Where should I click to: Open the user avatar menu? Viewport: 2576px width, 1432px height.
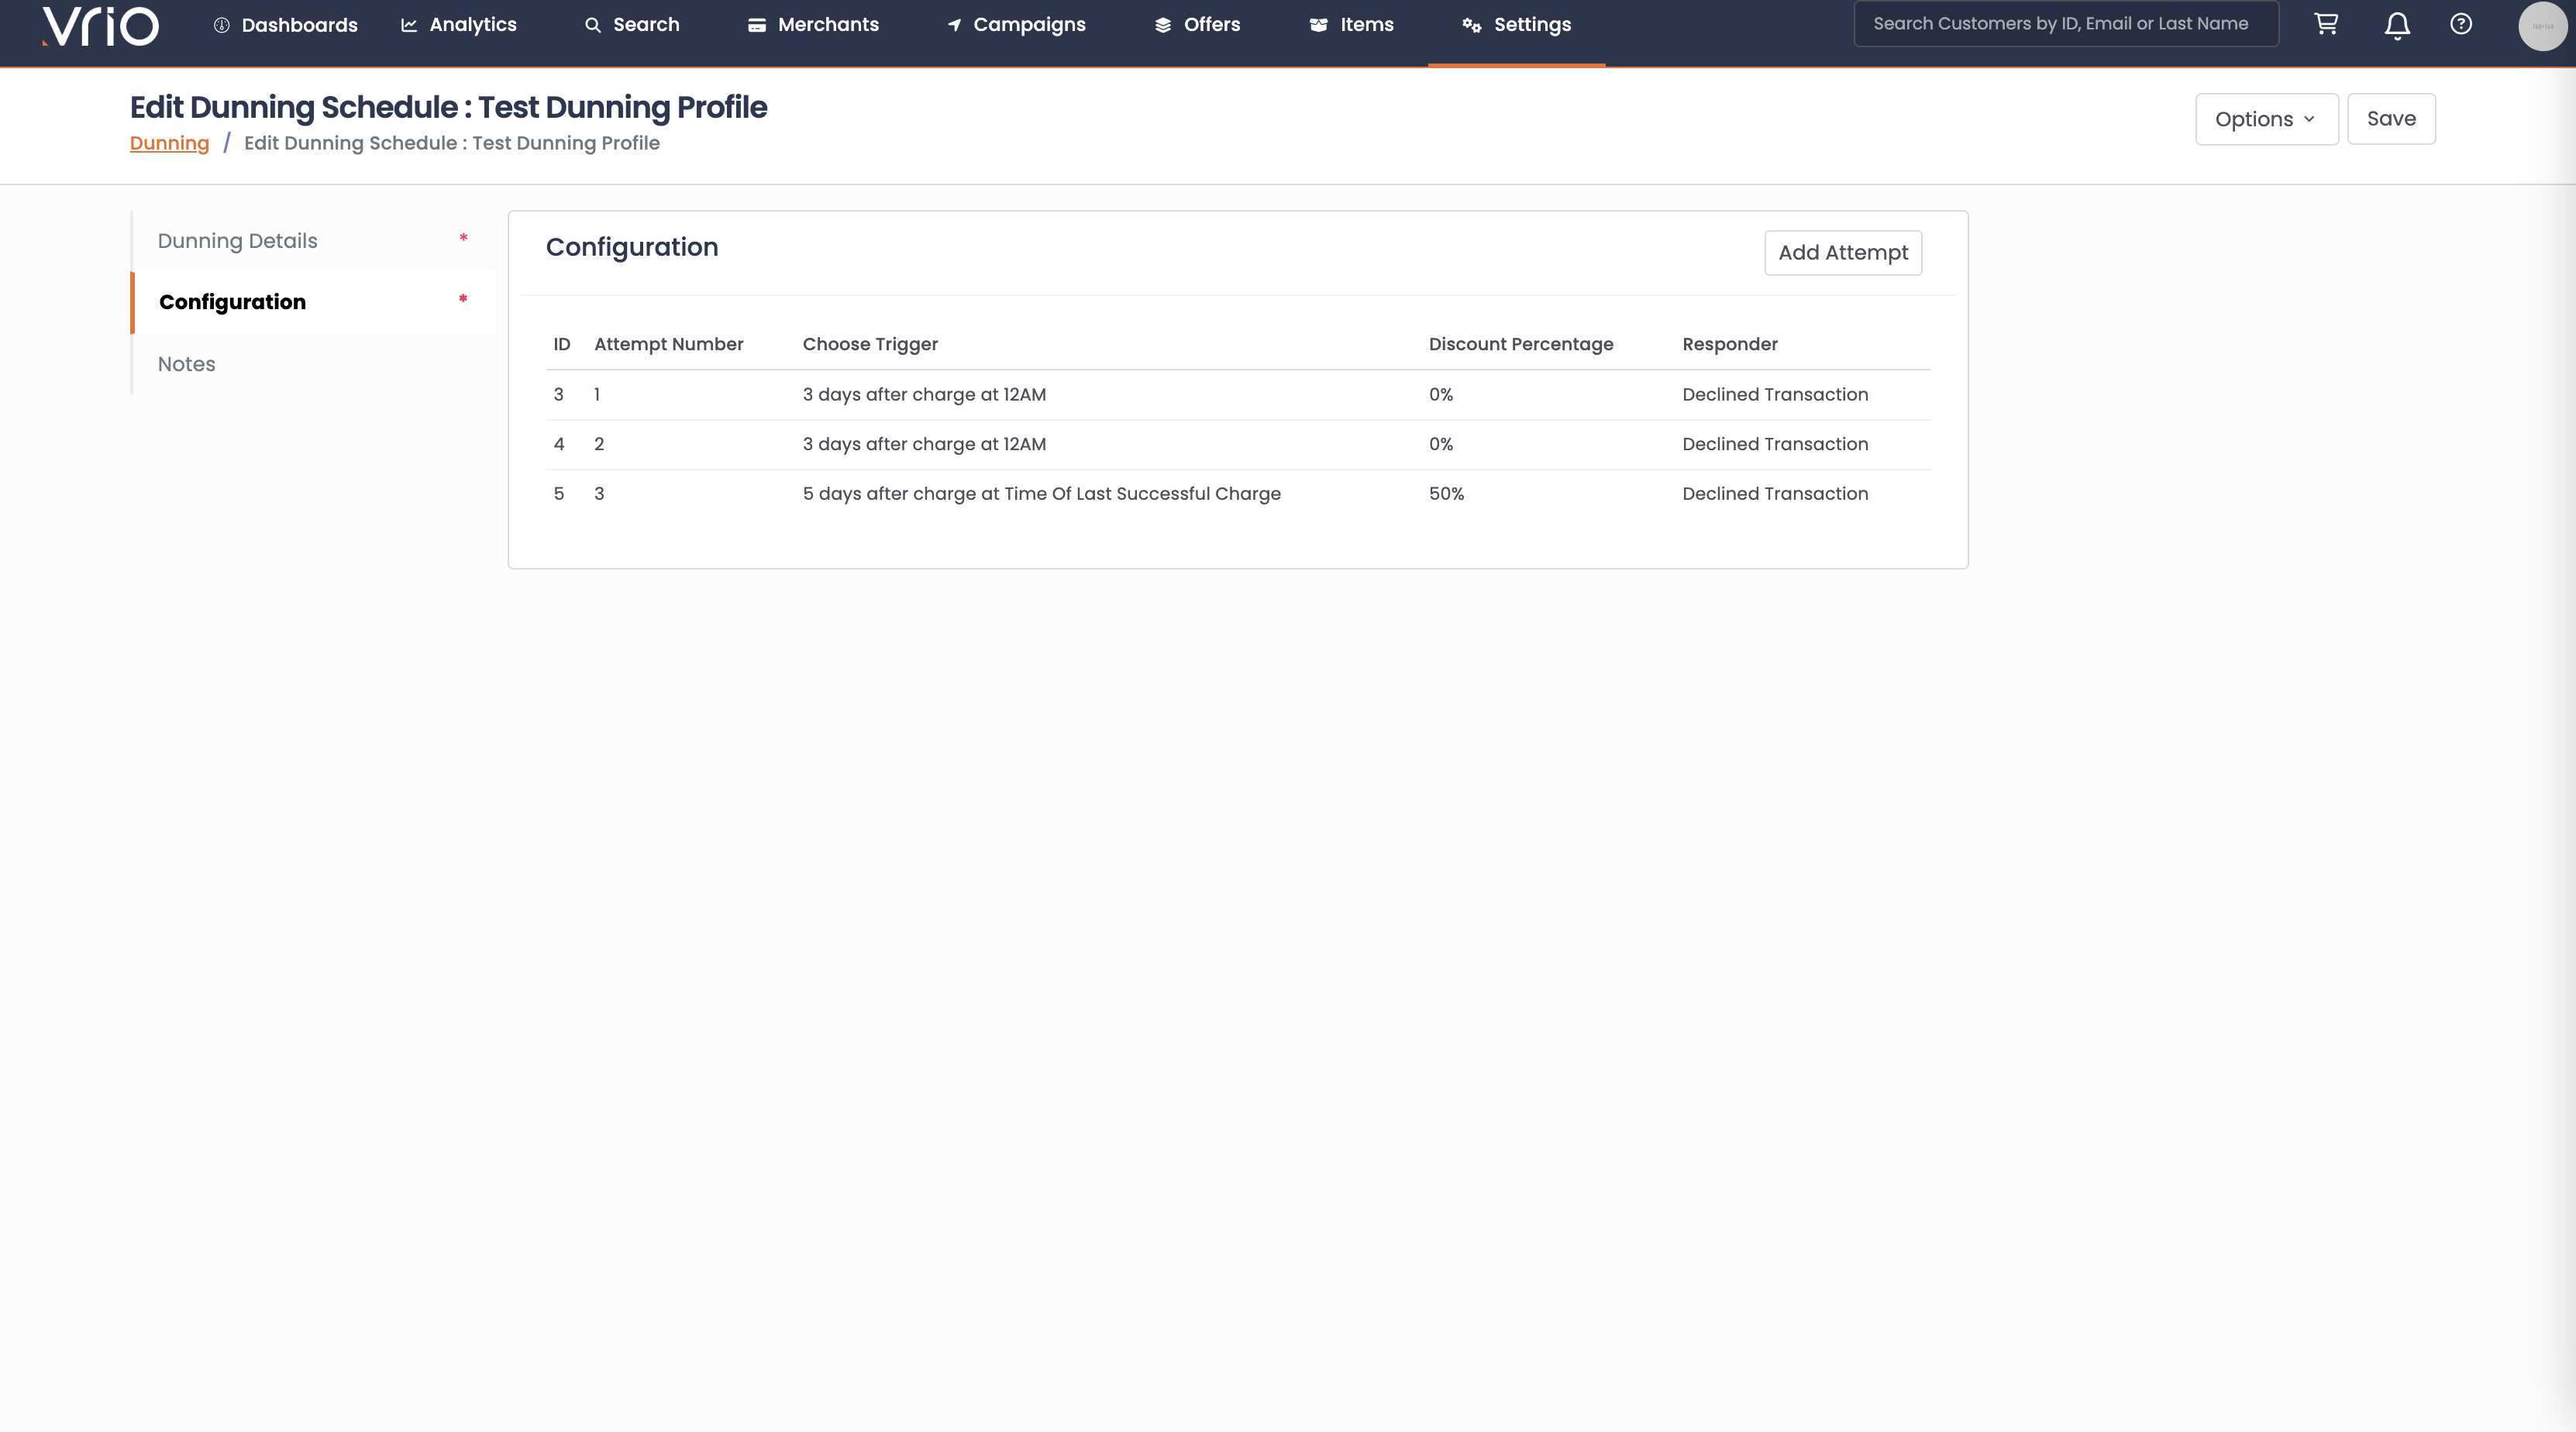coord(2541,26)
